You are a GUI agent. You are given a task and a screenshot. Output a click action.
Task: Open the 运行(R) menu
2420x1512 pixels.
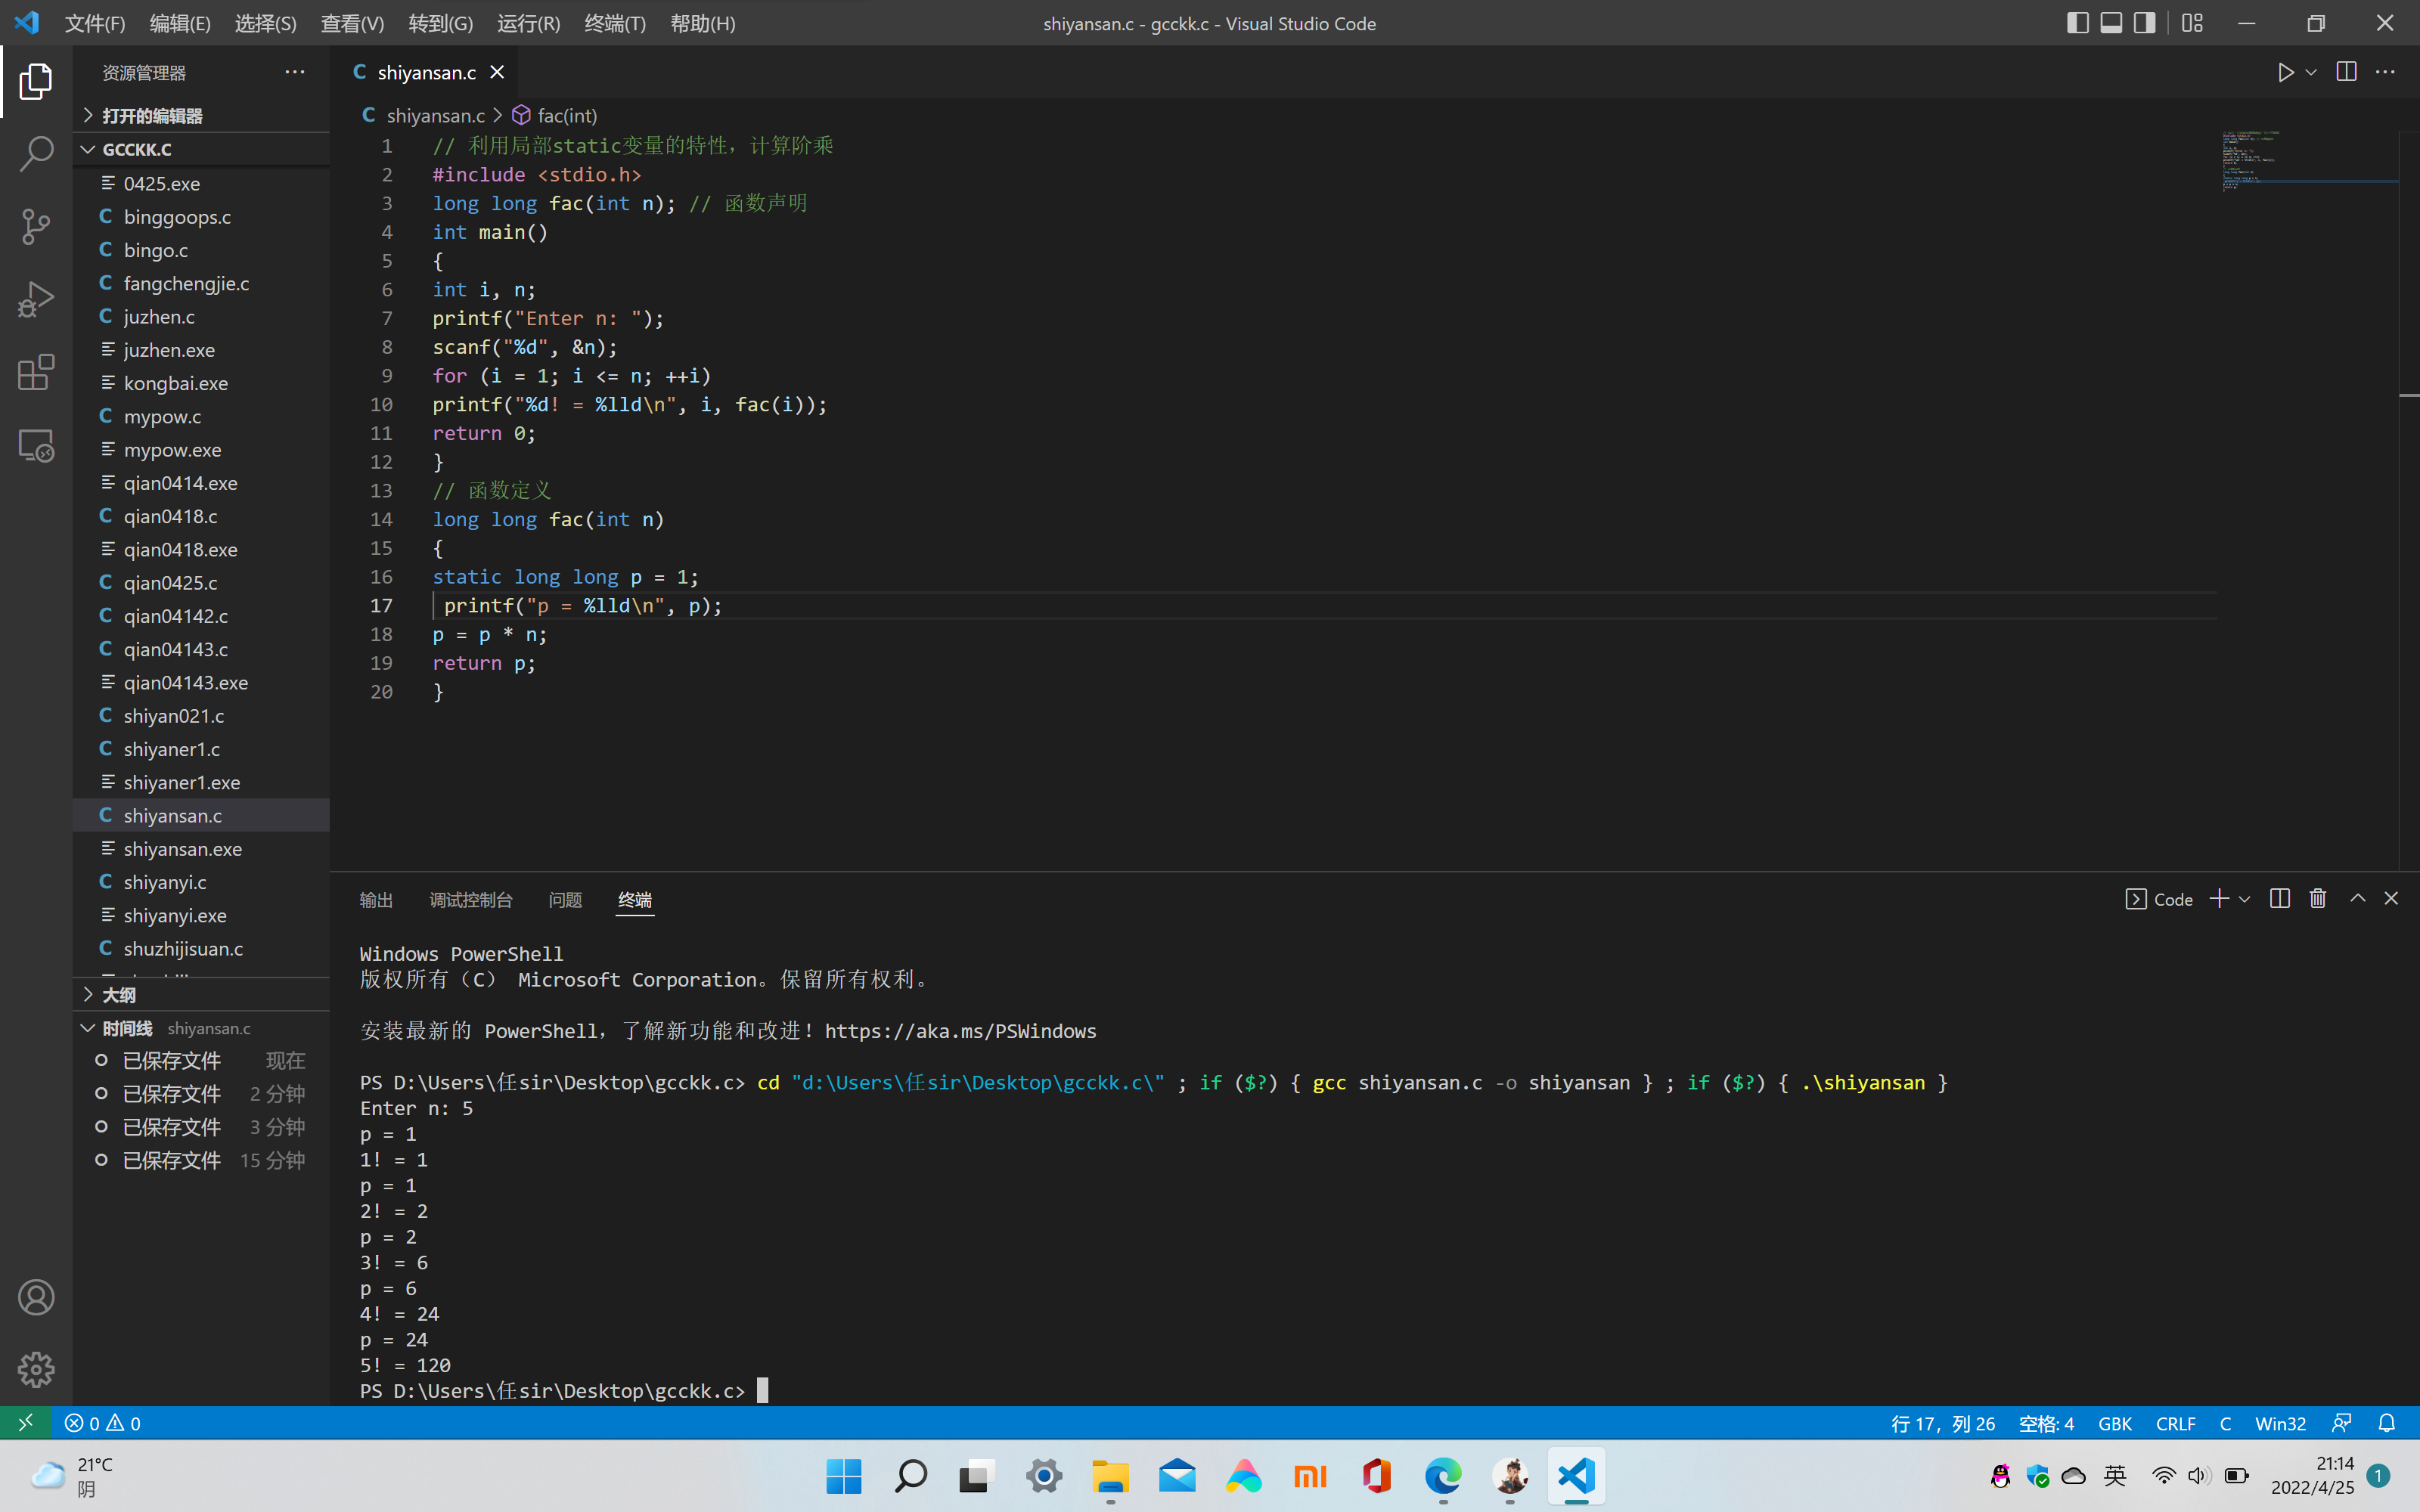tap(528, 23)
